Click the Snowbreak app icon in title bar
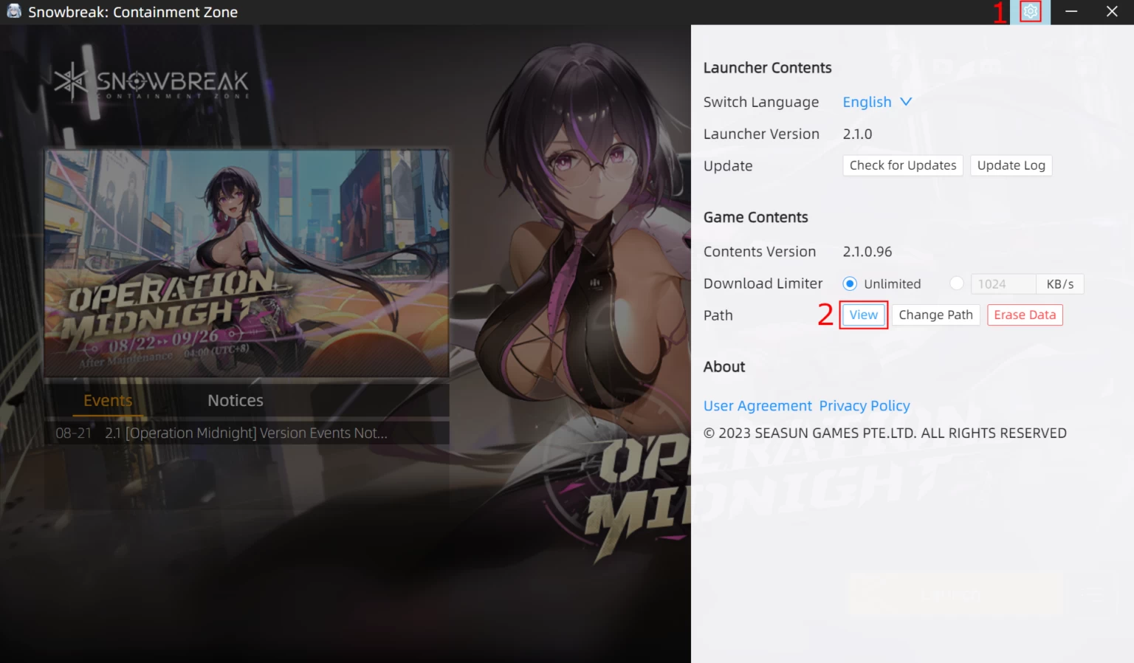Screen dimensions: 1134x663 tap(13, 12)
